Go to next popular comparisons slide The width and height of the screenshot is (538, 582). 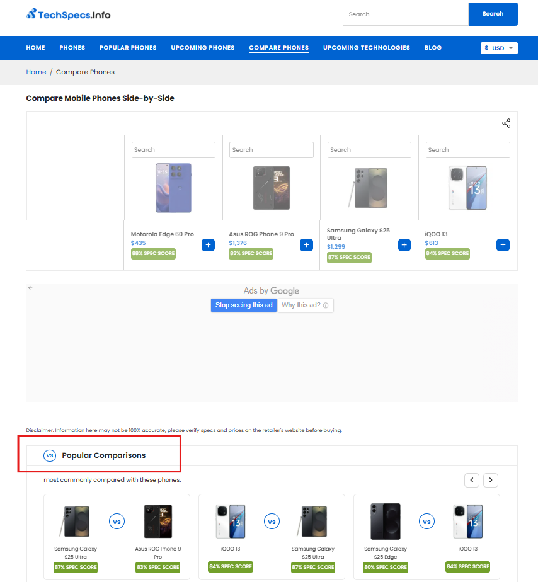491,480
